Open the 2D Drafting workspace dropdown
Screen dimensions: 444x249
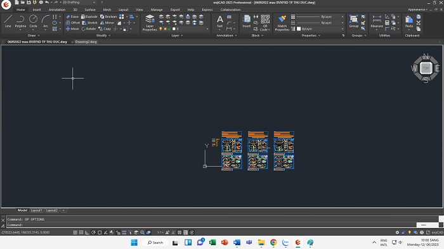[78, 3]
